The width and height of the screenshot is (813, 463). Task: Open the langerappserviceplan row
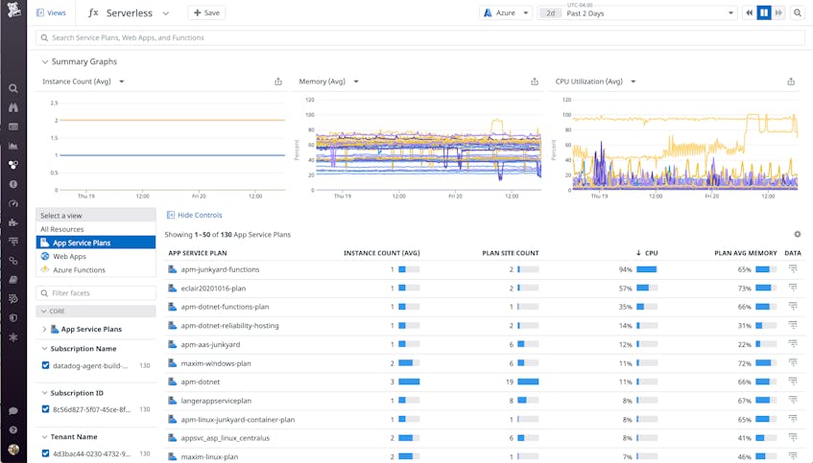pos(216,401)
